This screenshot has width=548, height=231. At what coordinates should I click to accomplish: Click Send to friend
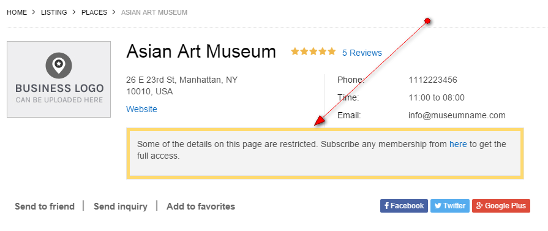tap(45, 206)
